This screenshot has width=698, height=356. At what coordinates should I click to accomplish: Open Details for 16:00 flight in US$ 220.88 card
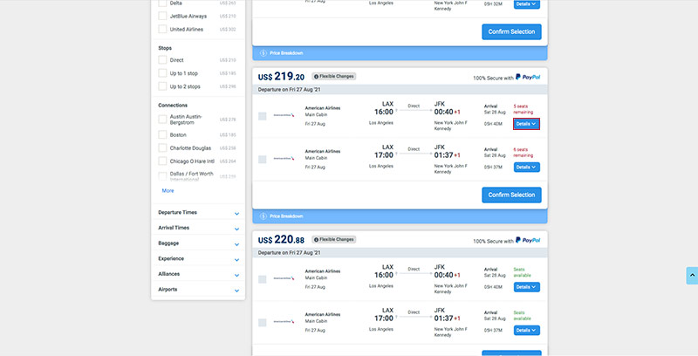(527, 287)
